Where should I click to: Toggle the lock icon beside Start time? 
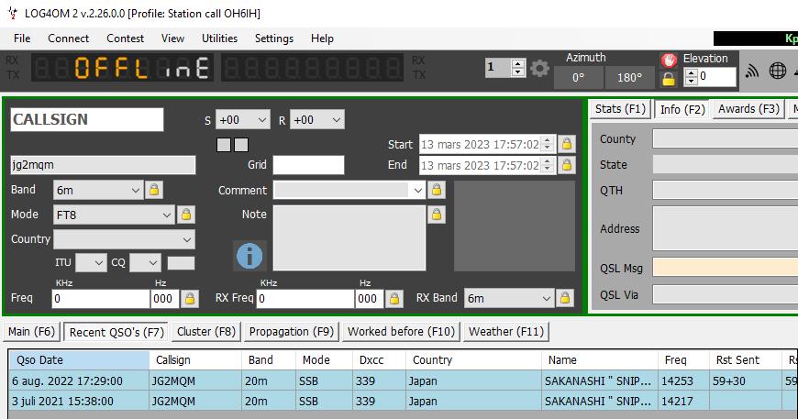click(x=567, y=145)
